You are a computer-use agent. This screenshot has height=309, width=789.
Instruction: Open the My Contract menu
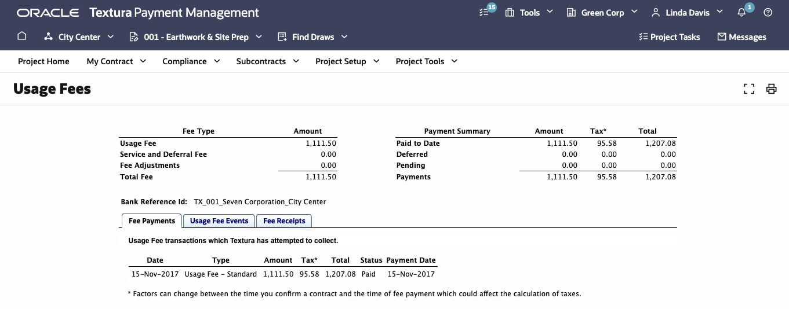click(116, 61)
